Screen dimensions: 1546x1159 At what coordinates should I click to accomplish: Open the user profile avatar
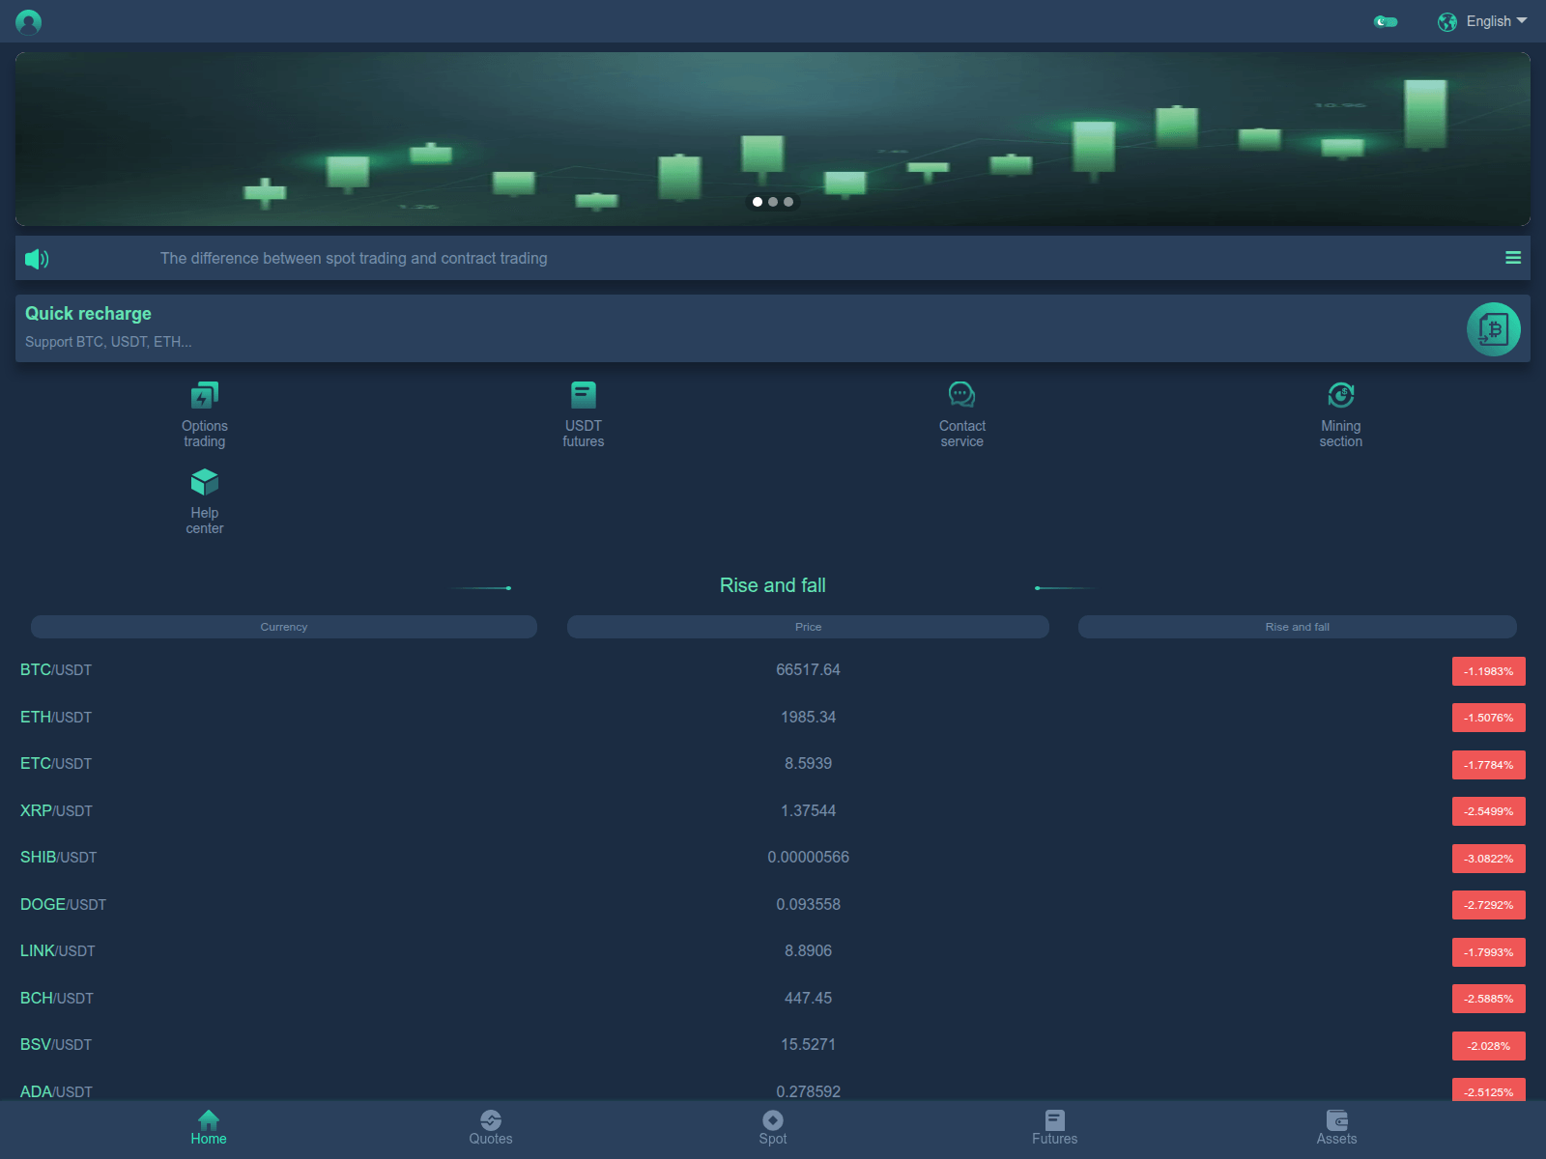coord(29,21)
